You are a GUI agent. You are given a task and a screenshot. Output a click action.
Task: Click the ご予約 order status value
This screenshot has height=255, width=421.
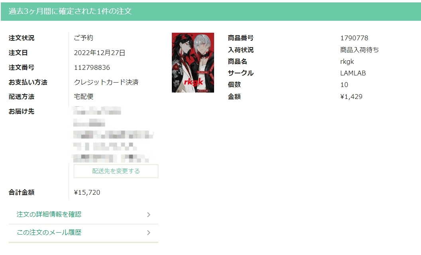[x=83, y=38]
